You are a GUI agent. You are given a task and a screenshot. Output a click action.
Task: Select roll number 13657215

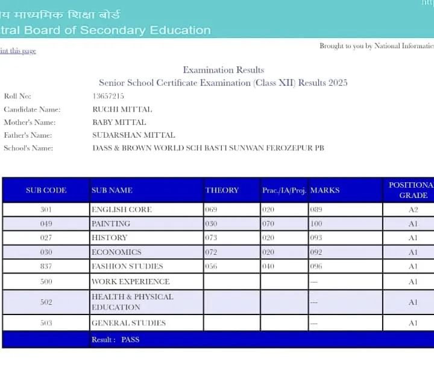pyautogui.click(x=108, y=96)
